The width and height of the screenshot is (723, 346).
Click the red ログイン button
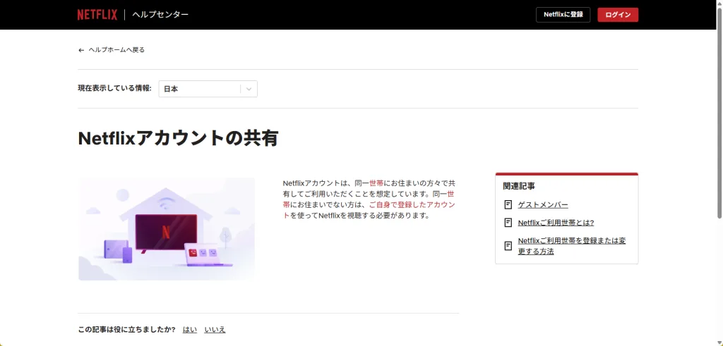coord(618,15)
